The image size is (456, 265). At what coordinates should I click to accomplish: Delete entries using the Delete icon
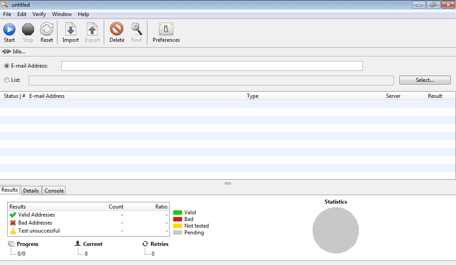(x=117, y=29)
